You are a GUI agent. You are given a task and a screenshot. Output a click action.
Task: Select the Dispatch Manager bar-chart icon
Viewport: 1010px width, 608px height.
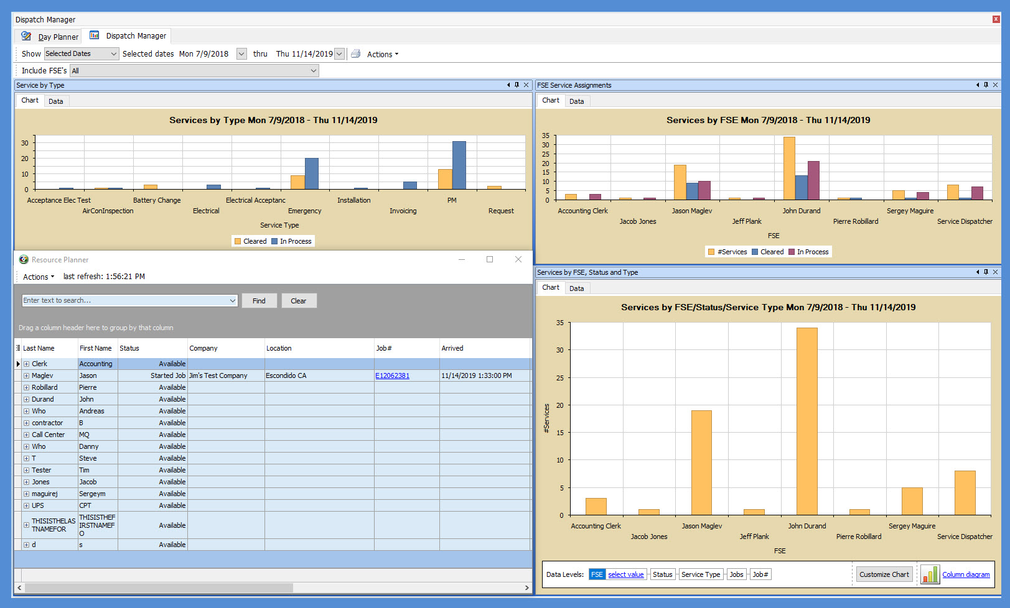tap(94, 35)
